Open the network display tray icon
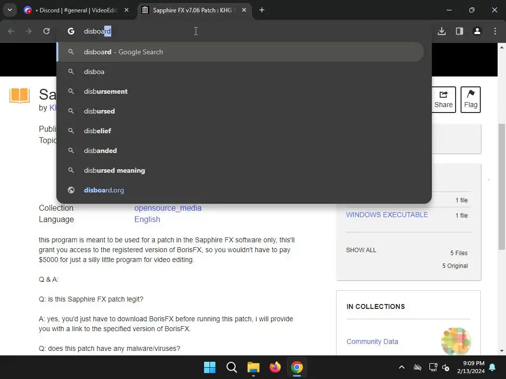This screenshot has width=506, height=379. click(x=433, y=367)
